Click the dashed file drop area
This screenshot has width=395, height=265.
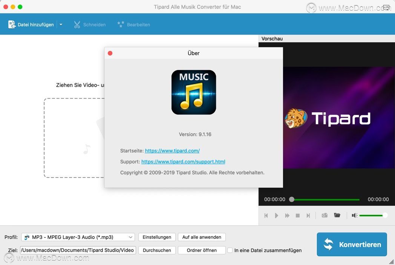tap(74, 138)
